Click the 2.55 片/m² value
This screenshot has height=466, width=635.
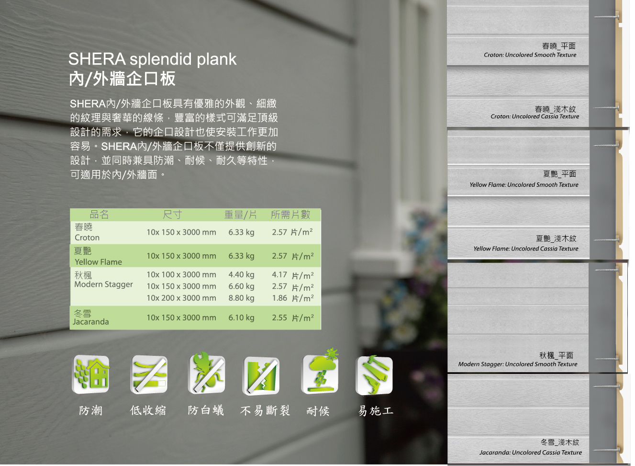293,318
